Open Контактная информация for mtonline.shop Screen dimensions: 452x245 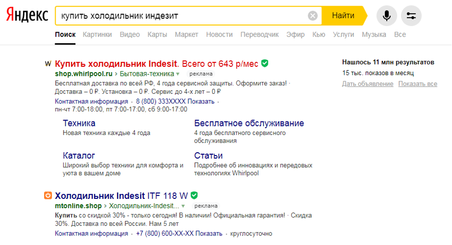[x=91, y=233]
